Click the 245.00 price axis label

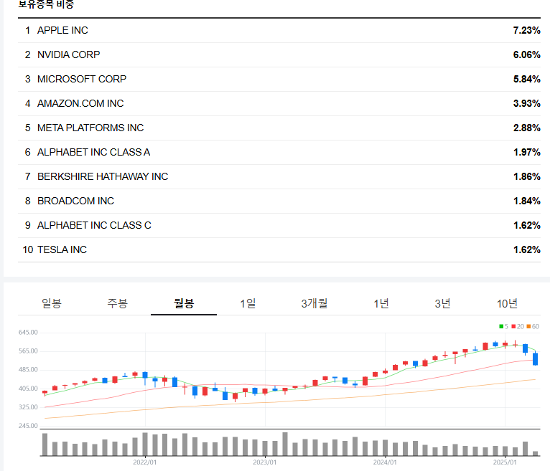tap(28, 426)
